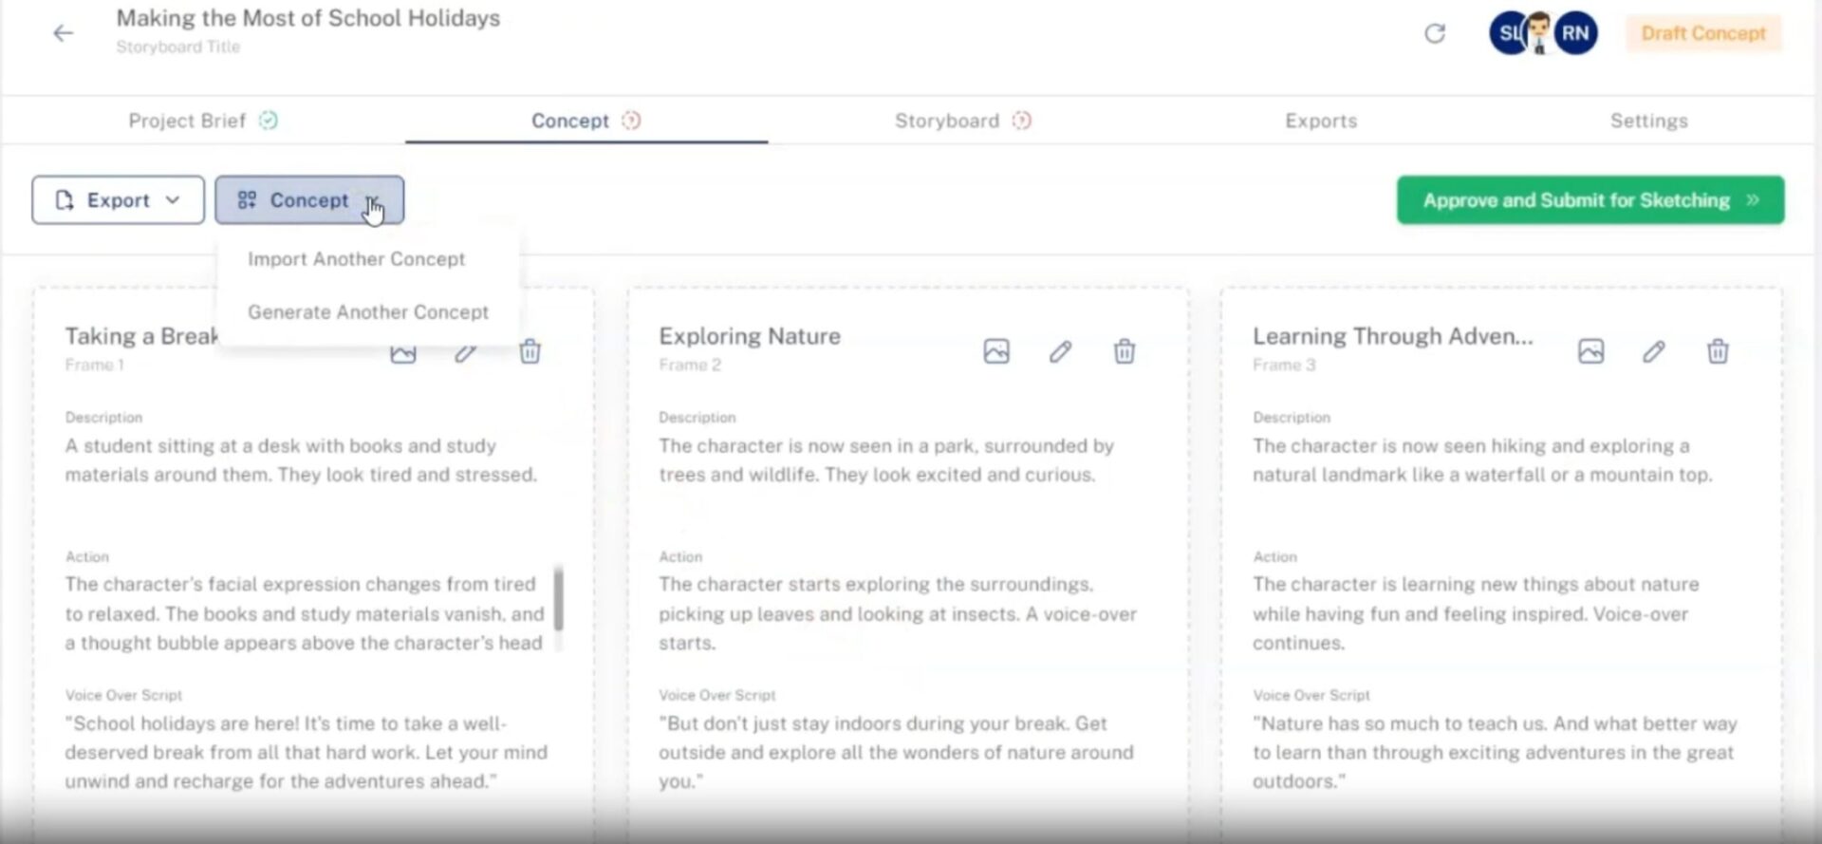Open image icon on Exploring Nature frame
The width and height of the screenshot is (1822, 844).
[x=996, y=351]
